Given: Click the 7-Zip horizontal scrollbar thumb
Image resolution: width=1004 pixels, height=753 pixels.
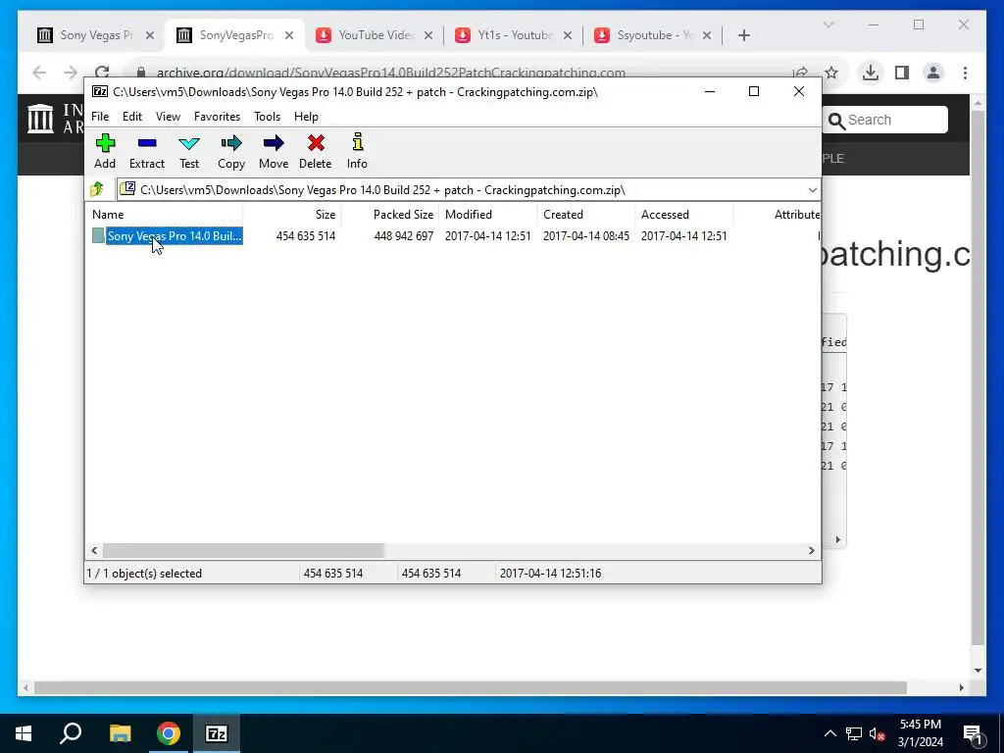Looking at the screenshot, I should point(243,550).
